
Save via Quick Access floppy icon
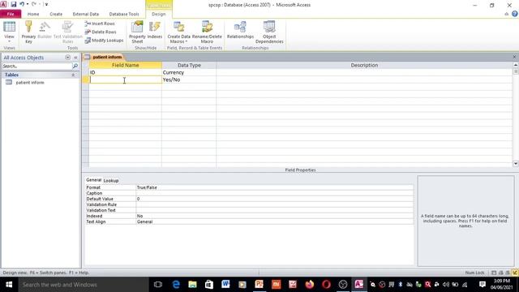[x=14, y=4]
